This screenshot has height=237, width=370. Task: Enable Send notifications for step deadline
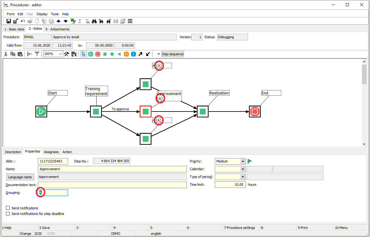click(x=8, y=214)
